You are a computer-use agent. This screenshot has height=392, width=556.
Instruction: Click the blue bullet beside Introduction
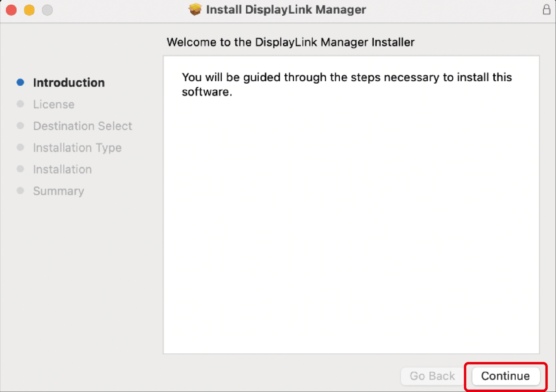click(20, 82)
